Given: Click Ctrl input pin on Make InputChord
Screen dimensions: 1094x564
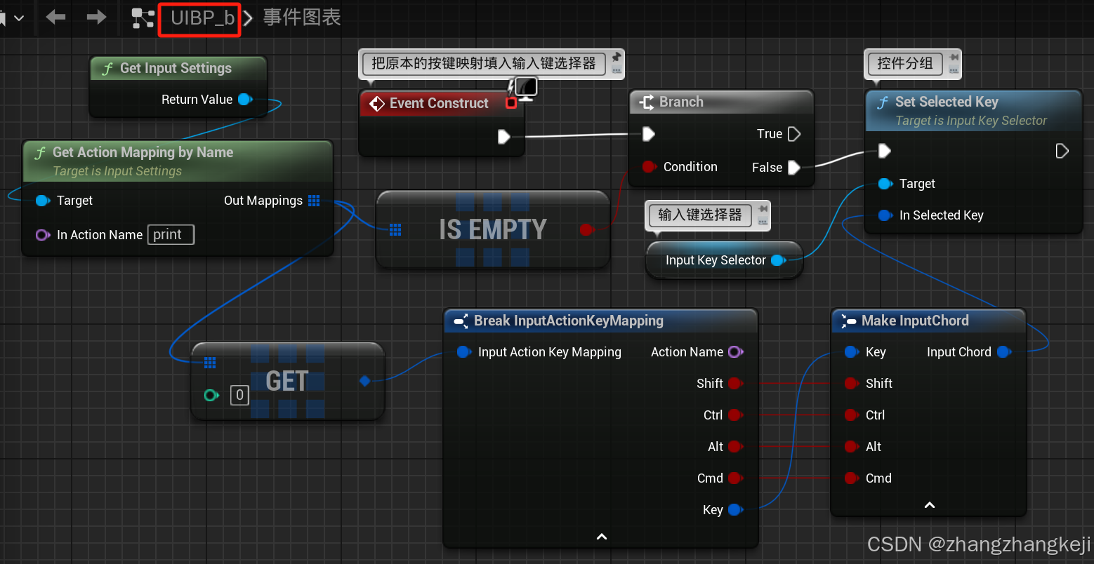Looking at the screenshot, I should (852, 415).
